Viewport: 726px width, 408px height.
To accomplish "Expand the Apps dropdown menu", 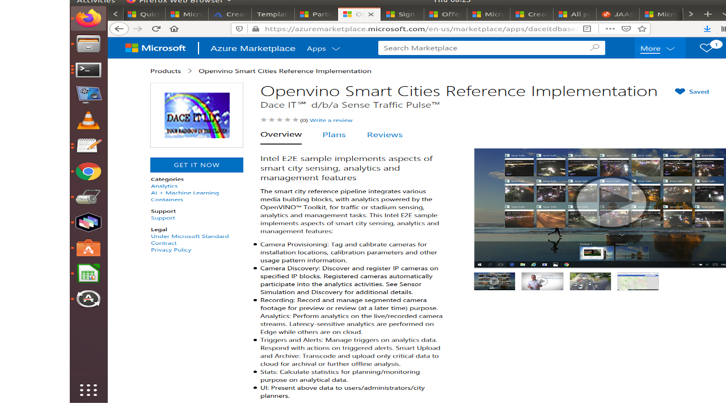I will click(323, 48).
